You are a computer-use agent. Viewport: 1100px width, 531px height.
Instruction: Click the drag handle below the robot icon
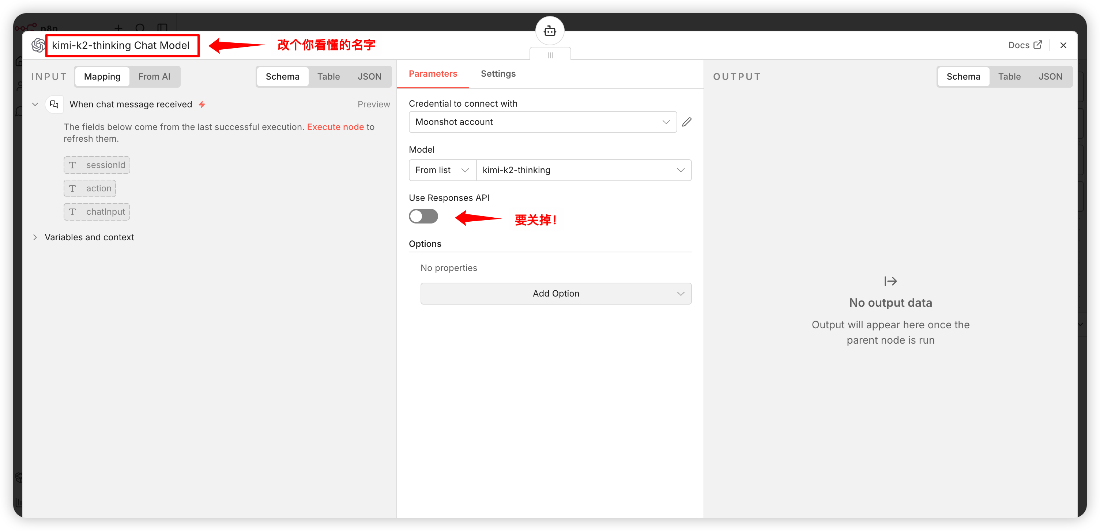tap(550, 55)
